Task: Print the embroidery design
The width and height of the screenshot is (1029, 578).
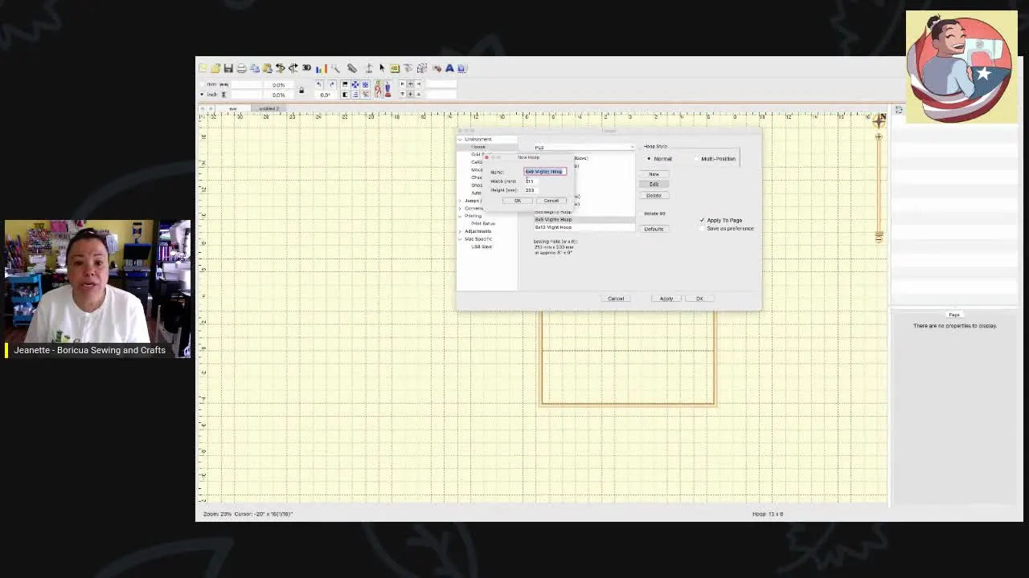Action: [241, 68]
